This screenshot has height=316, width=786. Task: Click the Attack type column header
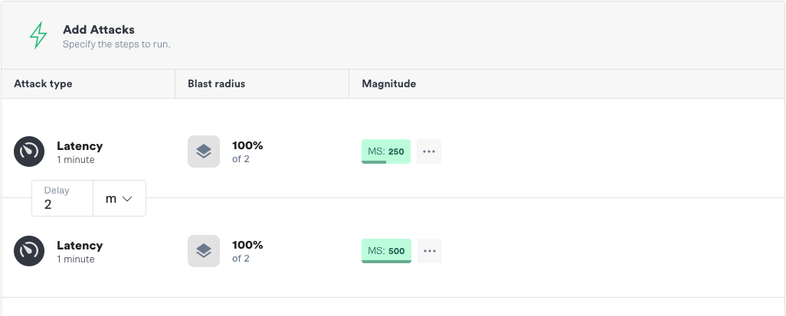43,83
